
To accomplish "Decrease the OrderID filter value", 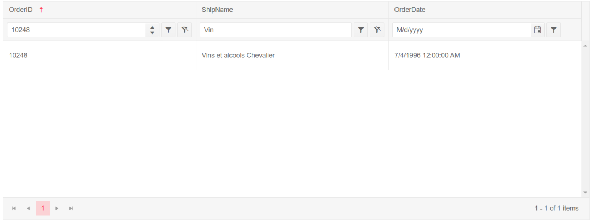I will [x=152, y=33].
